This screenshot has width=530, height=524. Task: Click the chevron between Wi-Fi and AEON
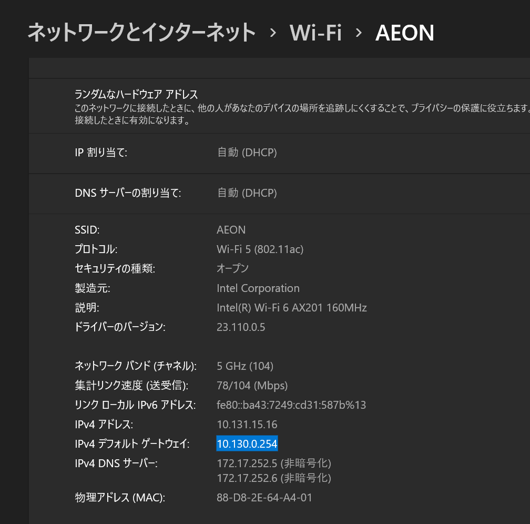point(359,33)
